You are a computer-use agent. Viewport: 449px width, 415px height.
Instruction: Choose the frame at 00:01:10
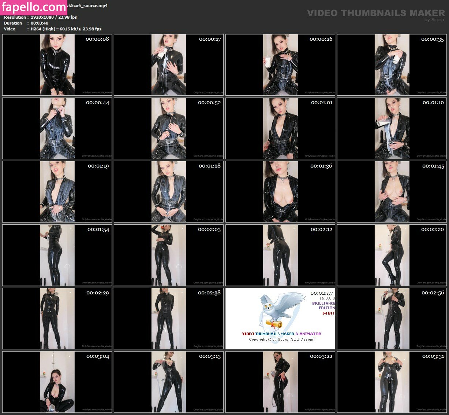click(392, 128)
